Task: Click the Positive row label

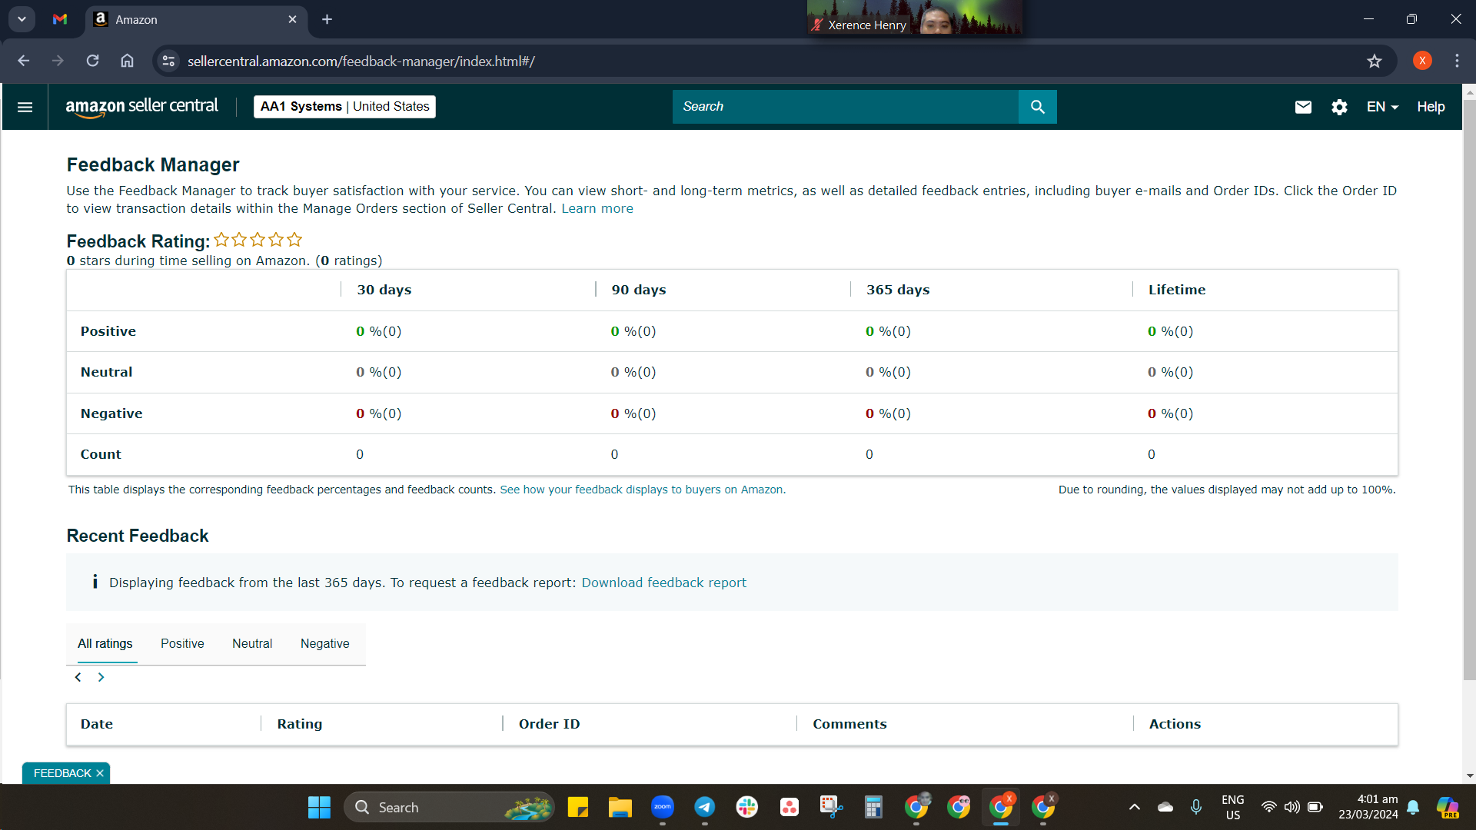Action: [x=108, y=331]
